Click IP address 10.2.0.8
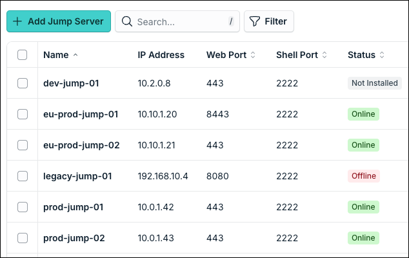Screen dimensions: 409x258 click(154, 83)
